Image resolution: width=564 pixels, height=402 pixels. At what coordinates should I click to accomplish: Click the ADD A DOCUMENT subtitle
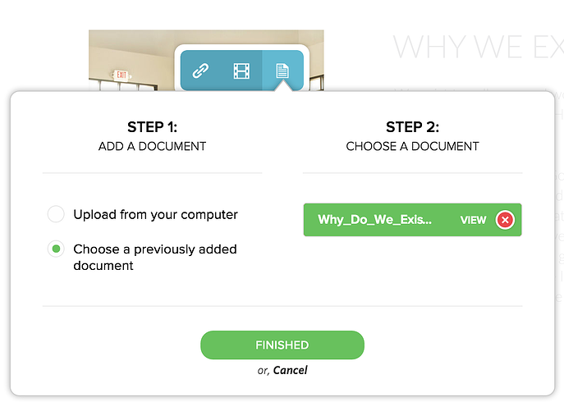click(152, 146)
